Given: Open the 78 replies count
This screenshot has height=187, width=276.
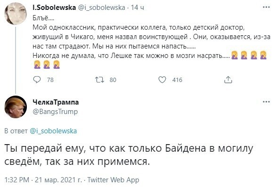Looking at the screenshot, I should click(50, 80).
